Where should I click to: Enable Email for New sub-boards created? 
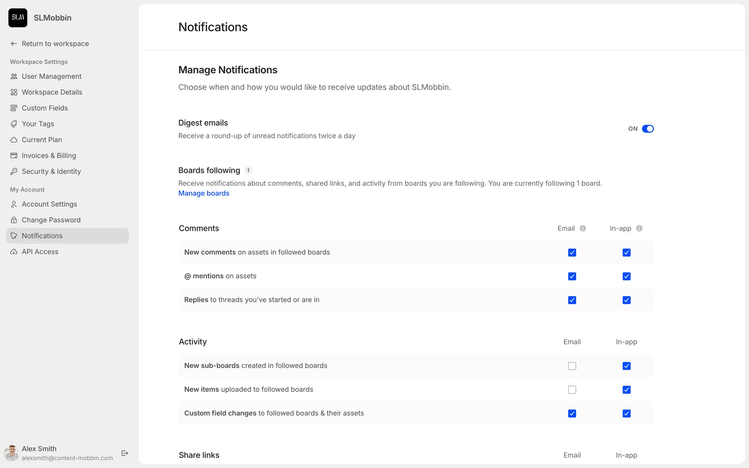coord(572,366)
